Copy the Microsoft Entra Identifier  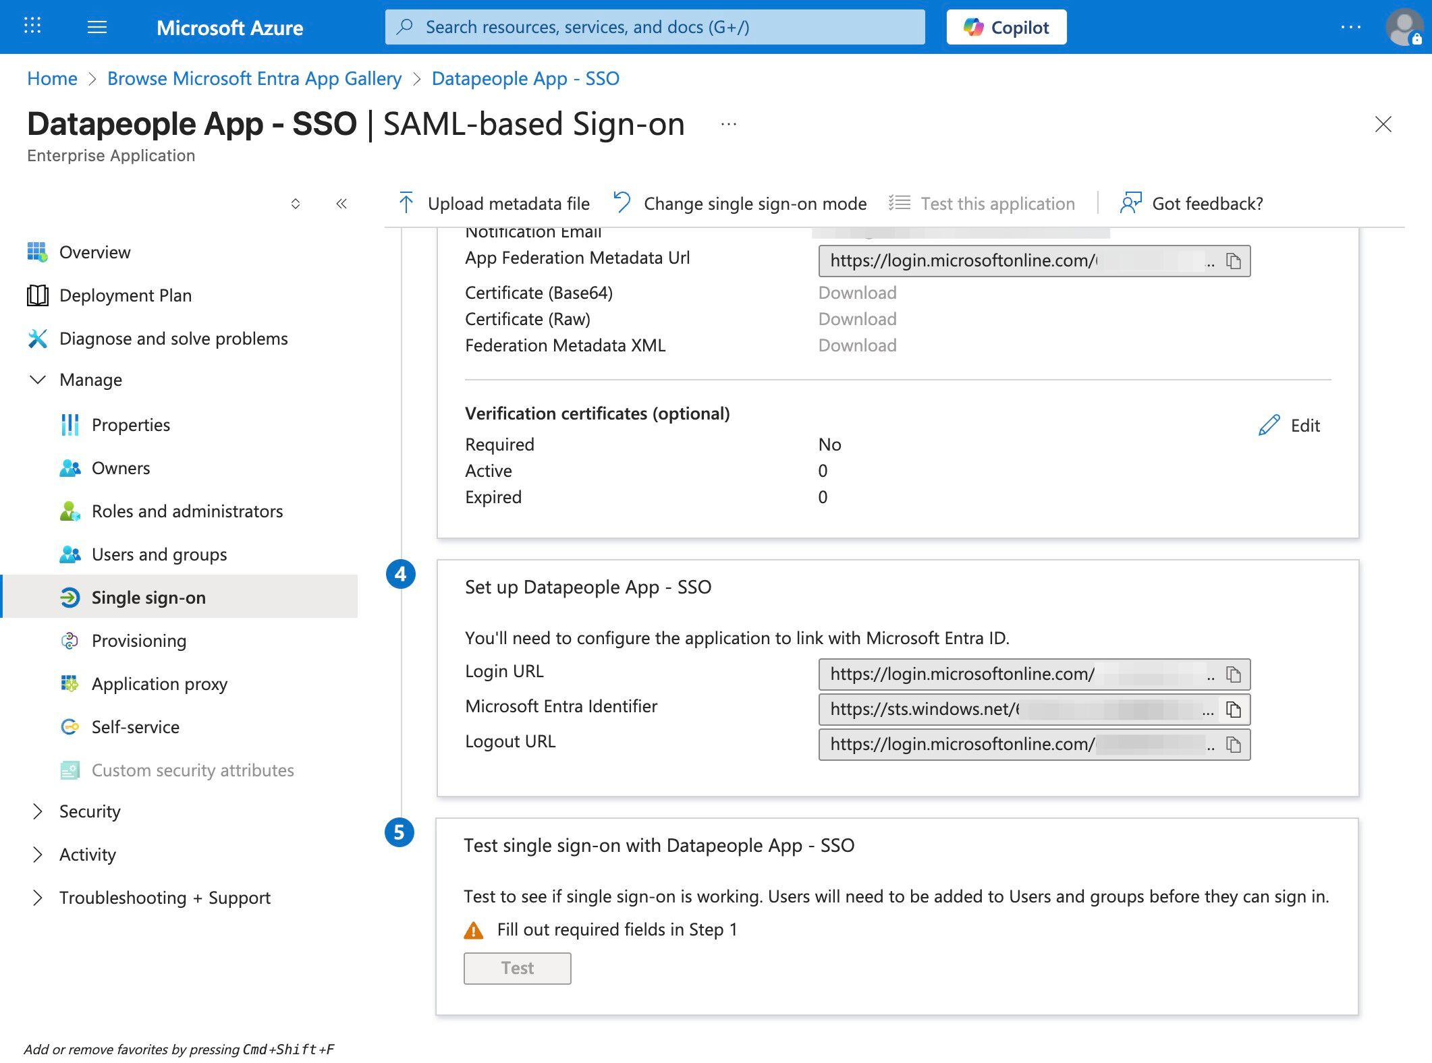1233,710
